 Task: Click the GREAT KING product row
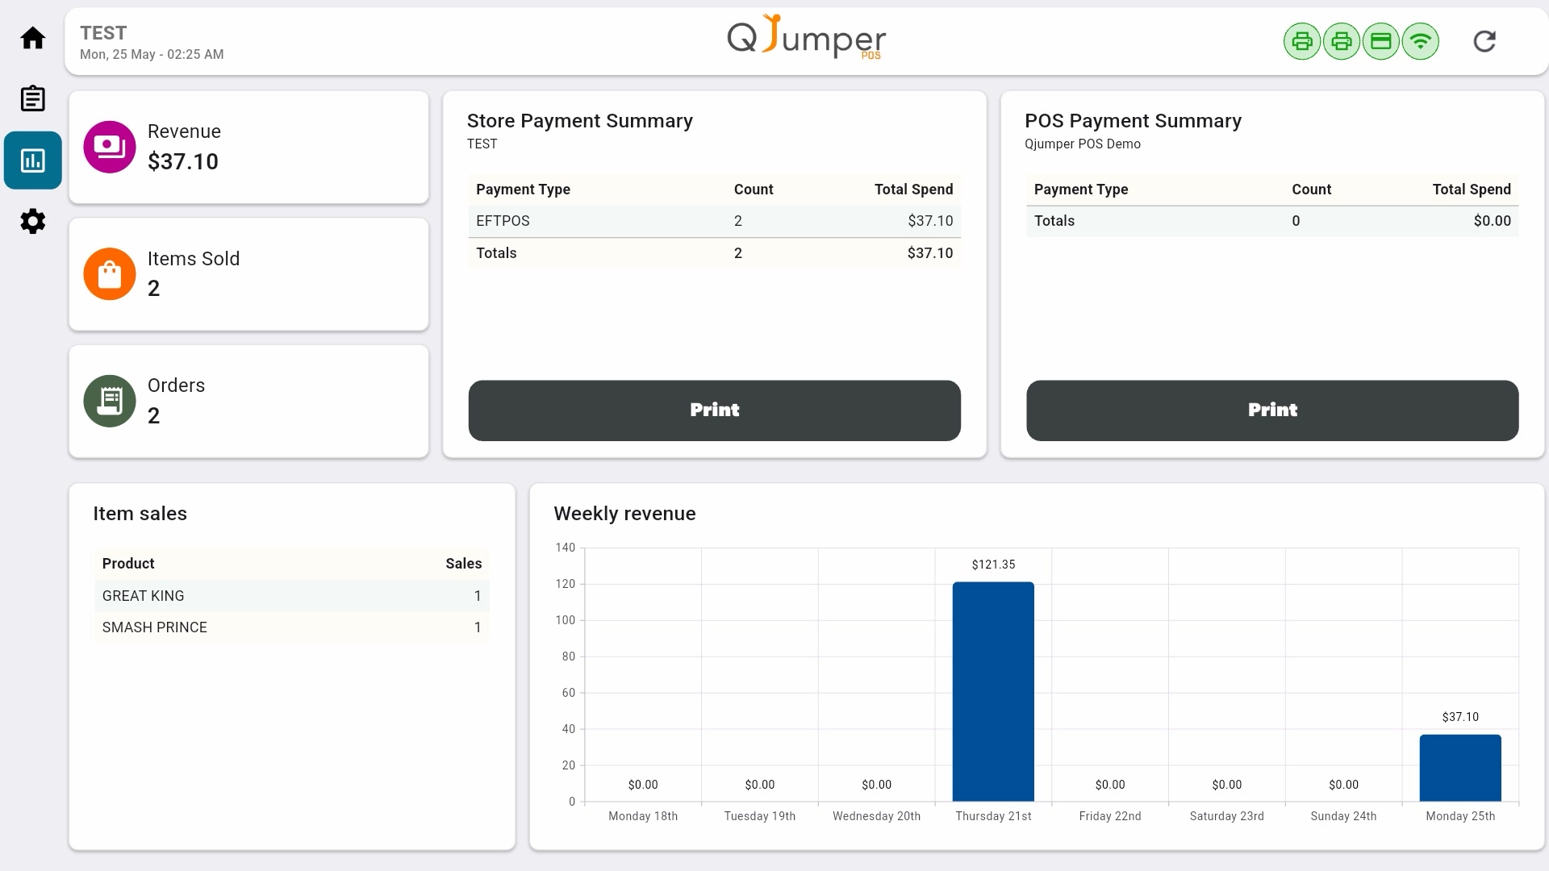[x=292, y=596]
